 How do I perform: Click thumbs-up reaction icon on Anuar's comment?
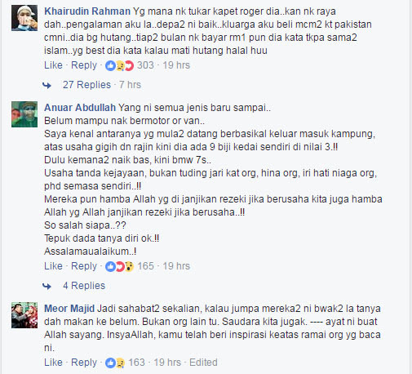tap(110, 266)
